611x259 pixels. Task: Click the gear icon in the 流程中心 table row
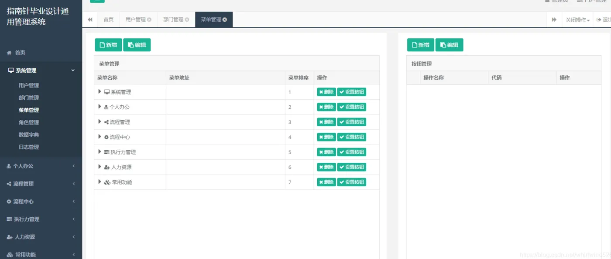point(106,137)
